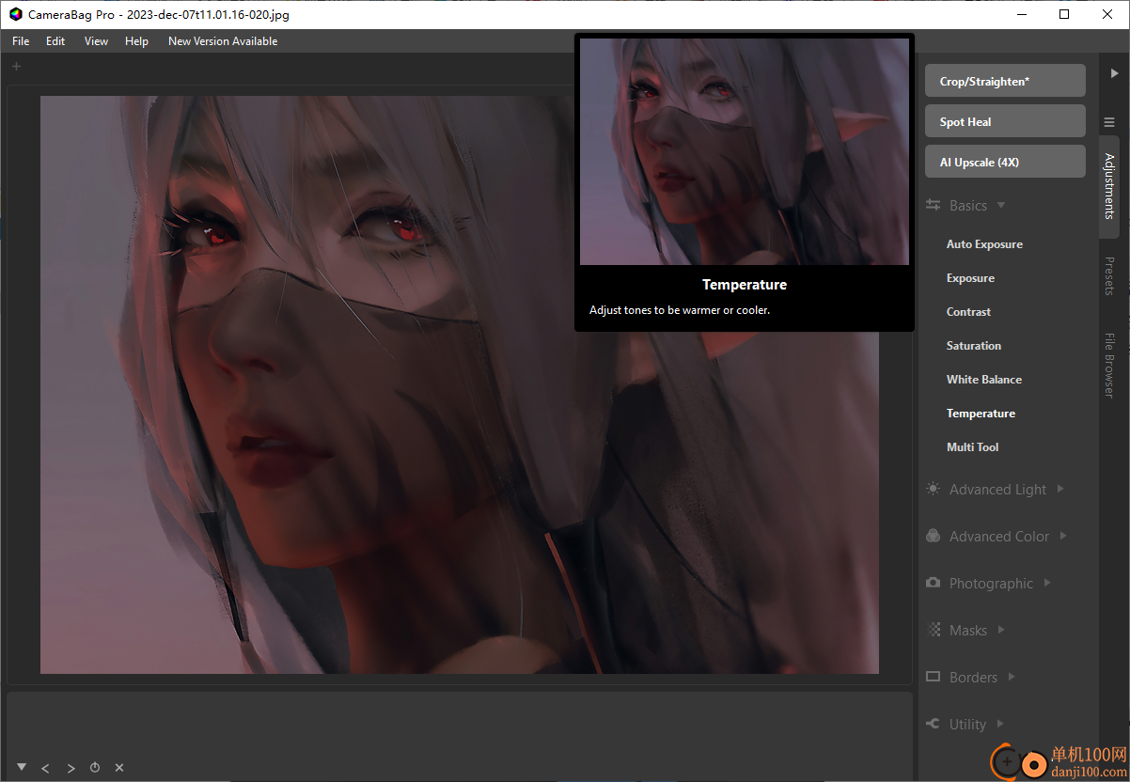This screenshot has height=782, width=1130.
Task: Click the Borders frame icon
Action: click(x=933, y=677)
